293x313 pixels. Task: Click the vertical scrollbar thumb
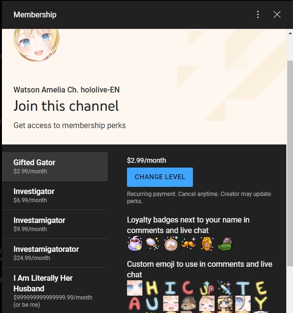click(x=290, y=163)
